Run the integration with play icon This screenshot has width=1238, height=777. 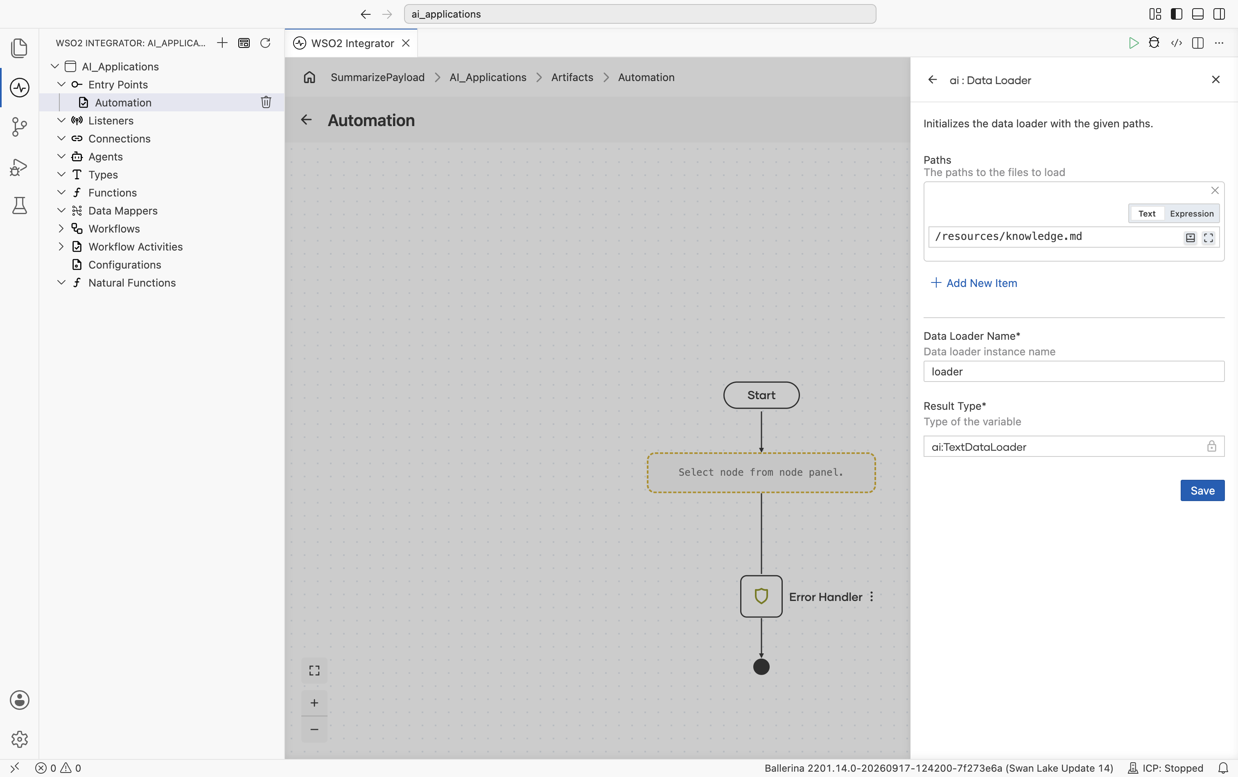click(1133, 43)
